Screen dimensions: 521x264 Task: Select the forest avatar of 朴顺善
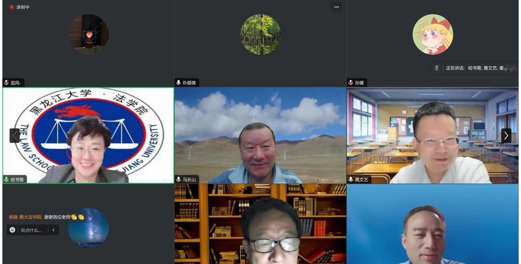click(260, 35)
